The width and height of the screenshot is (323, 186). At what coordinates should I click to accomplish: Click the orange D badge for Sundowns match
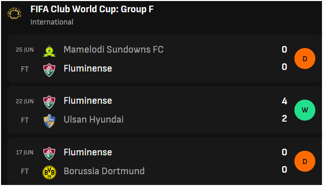305,58
